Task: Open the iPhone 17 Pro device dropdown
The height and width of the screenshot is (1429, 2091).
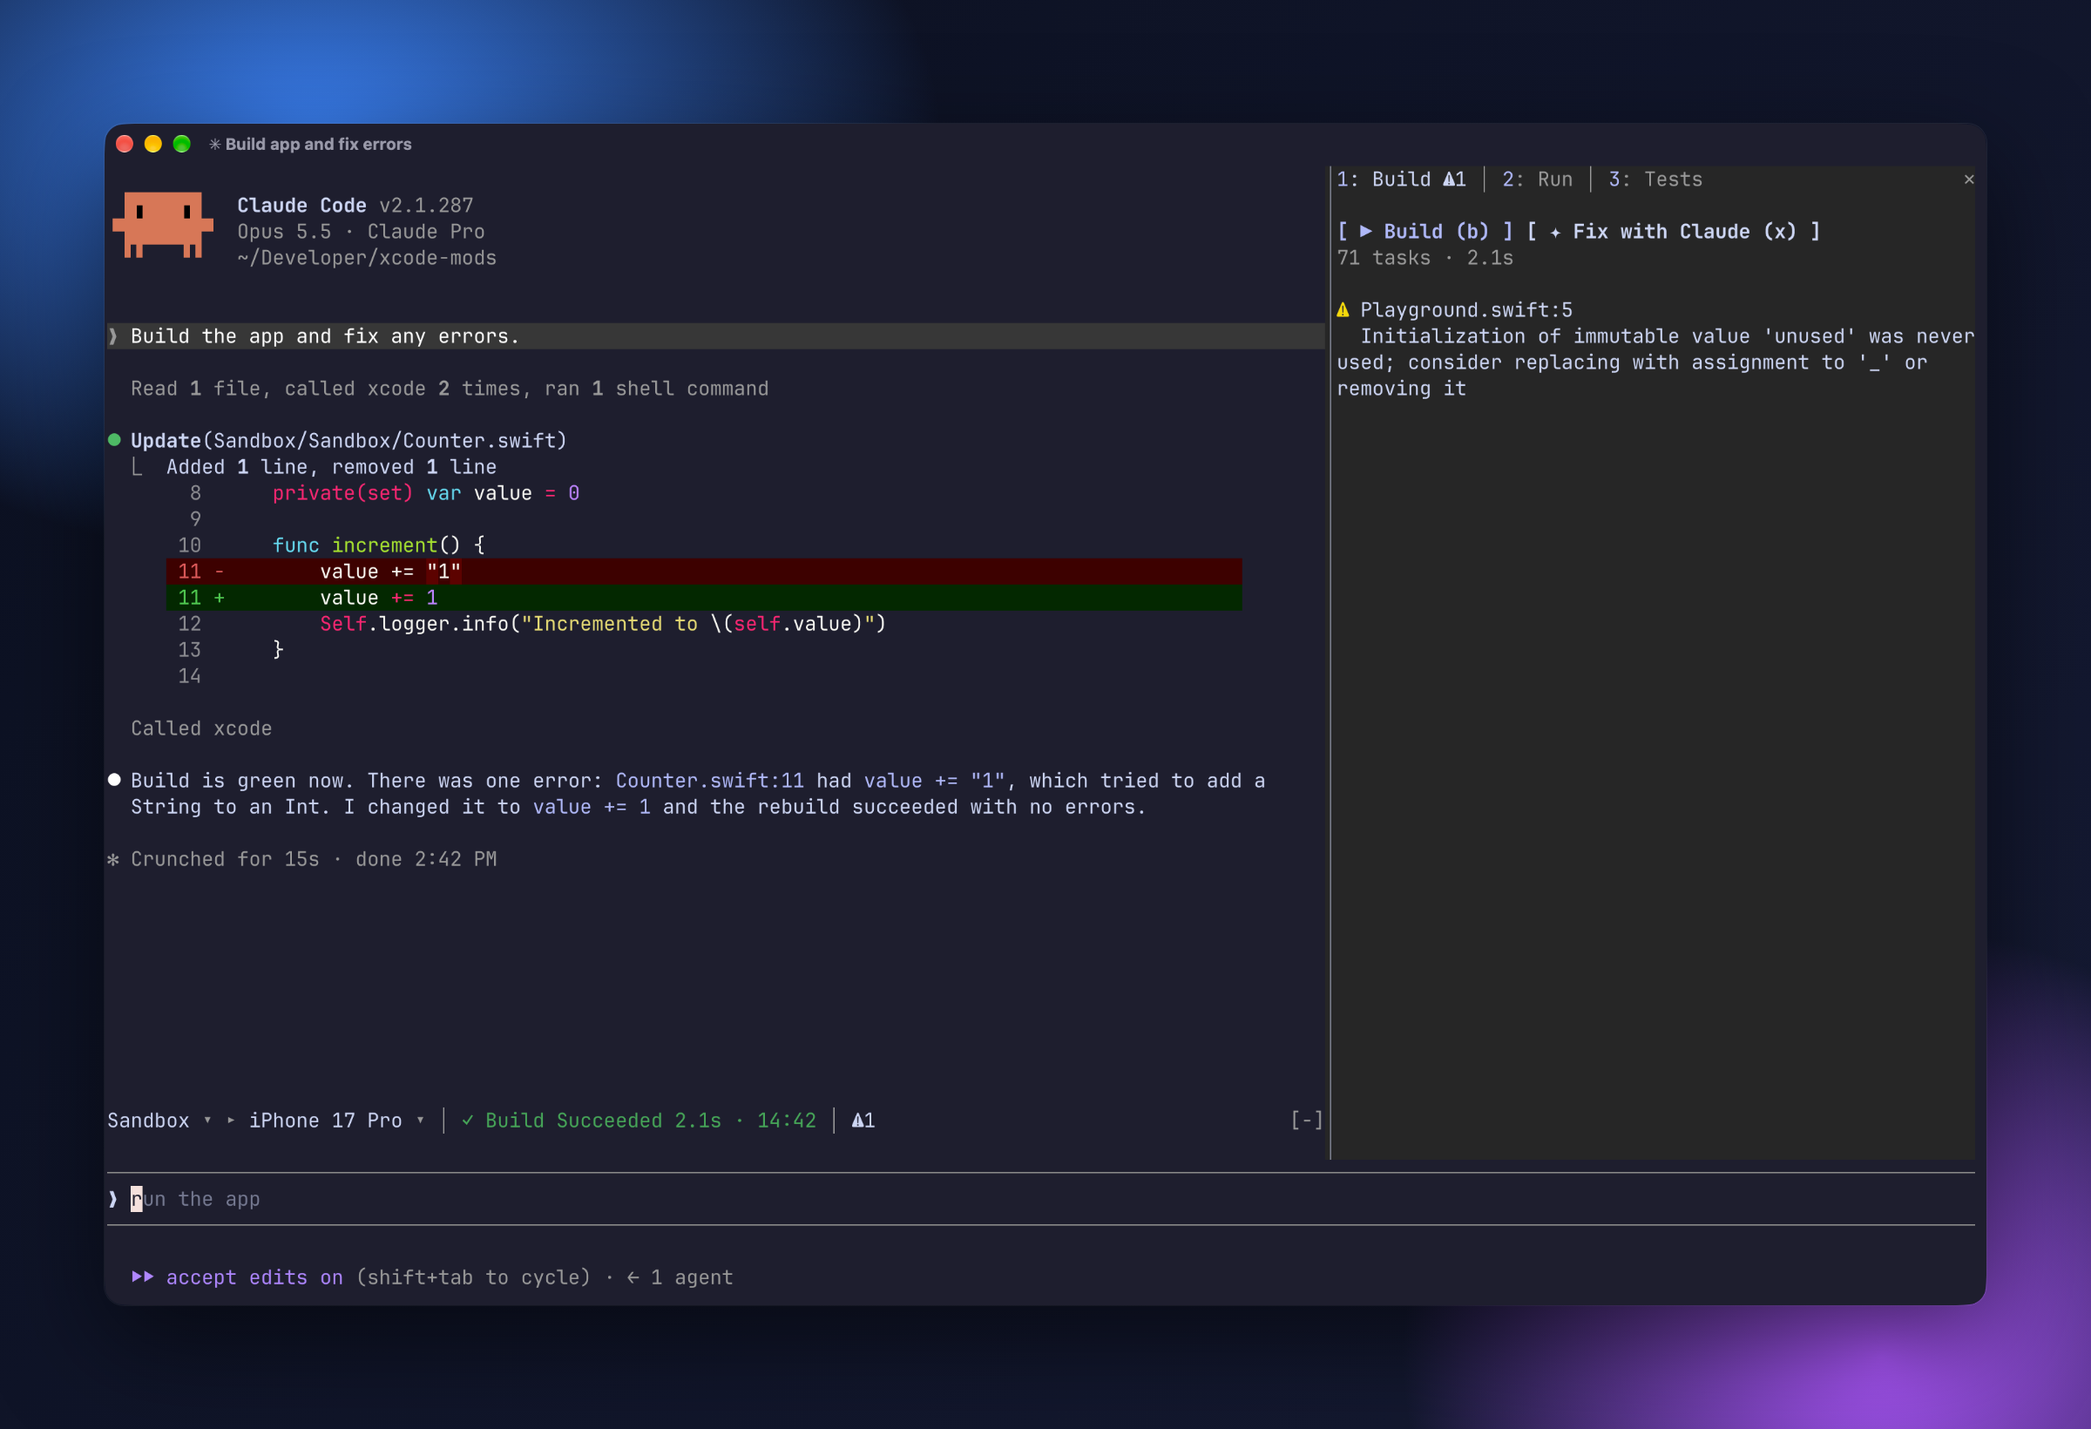Action: pos(336,1121)
